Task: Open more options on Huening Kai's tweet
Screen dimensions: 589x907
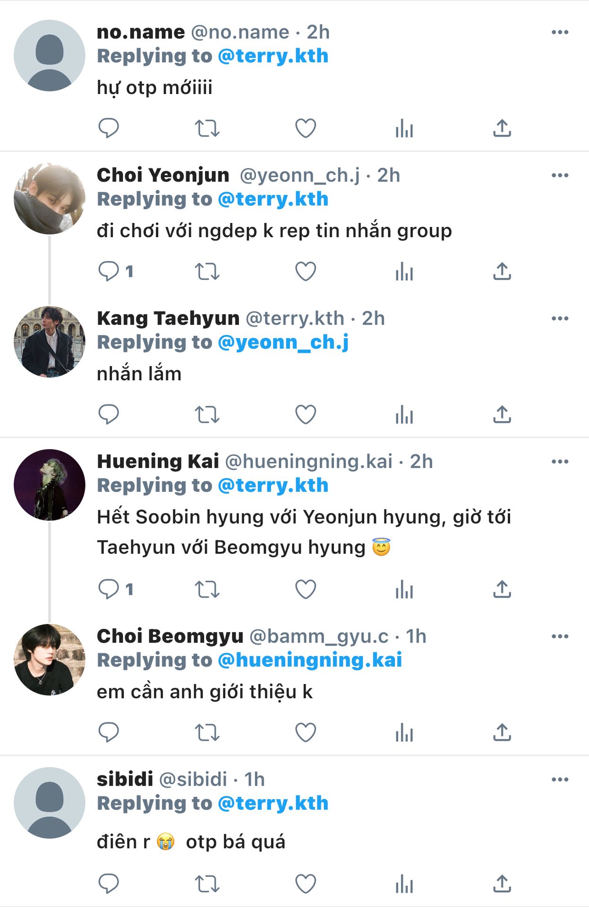Action: (x=560, y=462)
